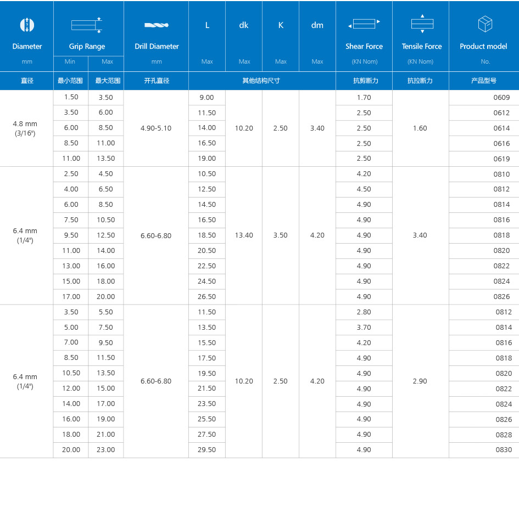Click the Tensile Force icon
The image size is (519, 524).
422,24
